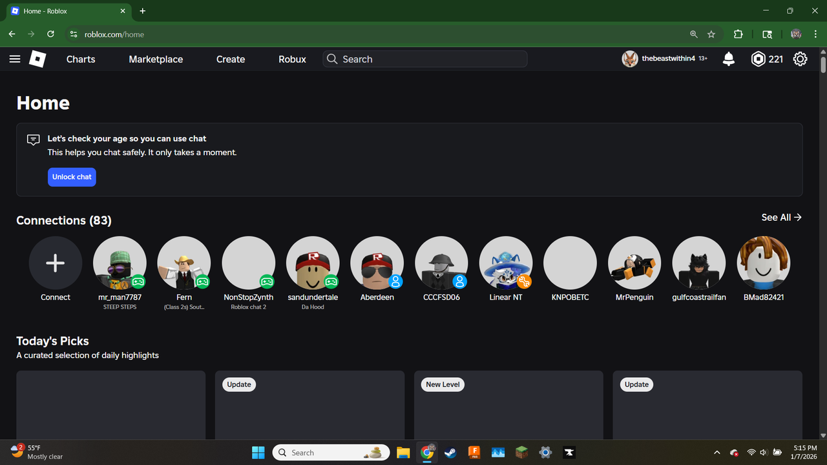Open Steam from the taskbar

tap(450, 453)
